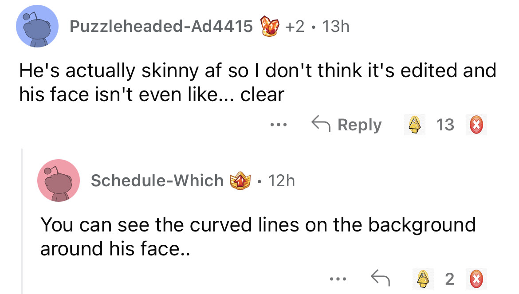Reply to Puzzleheaded-Ad4415's comment
Viewport: 519px width, 294px height.
click(346, 125)
